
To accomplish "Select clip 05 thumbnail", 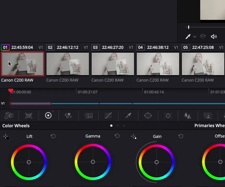I will tap(203, 64).
